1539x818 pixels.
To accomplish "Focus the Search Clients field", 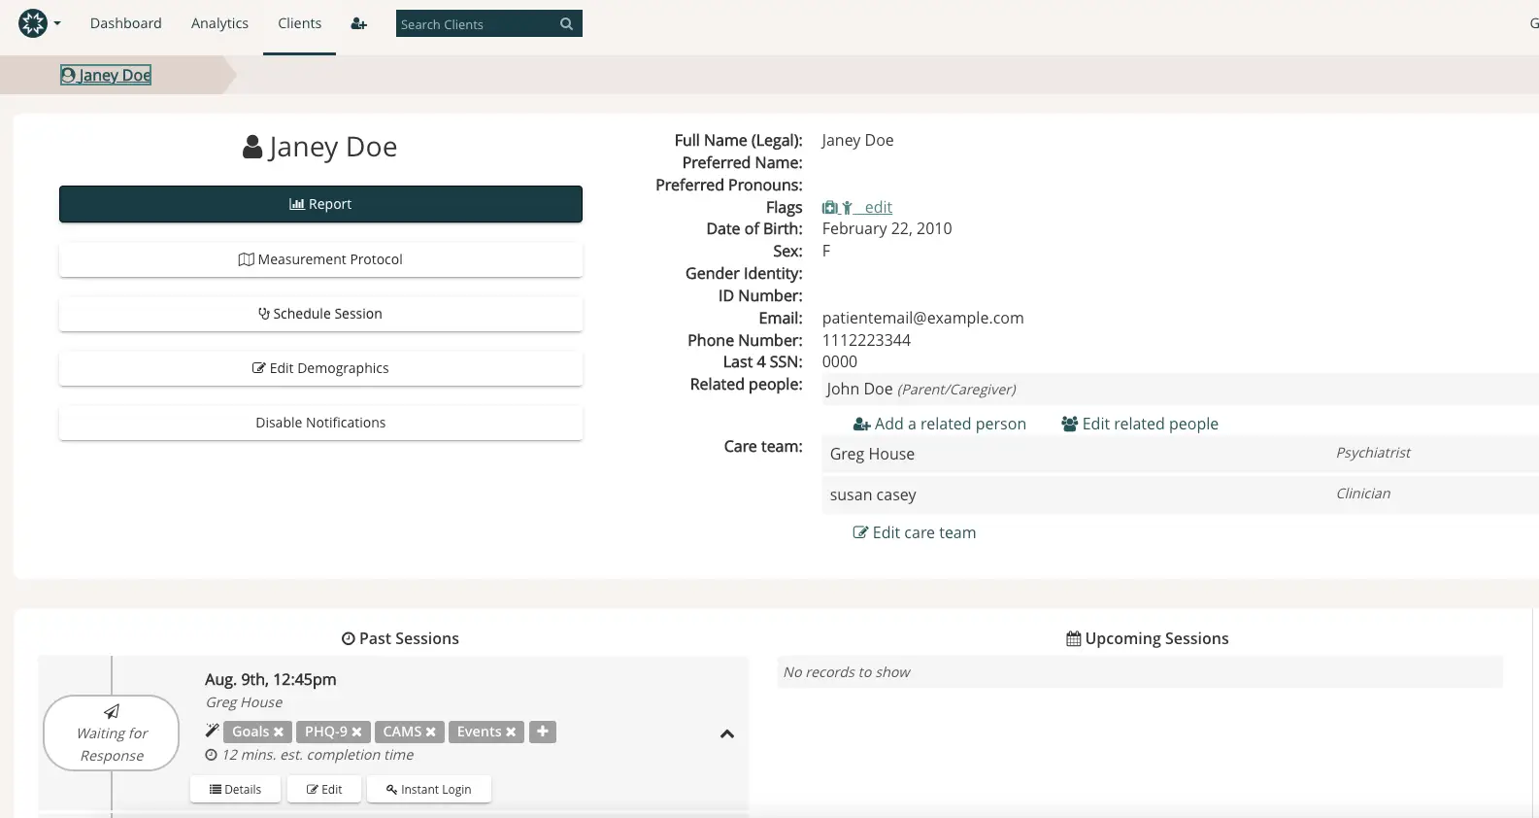I will 478,24.
